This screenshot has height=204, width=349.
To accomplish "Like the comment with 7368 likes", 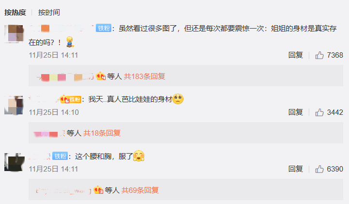I will (319, 55).
